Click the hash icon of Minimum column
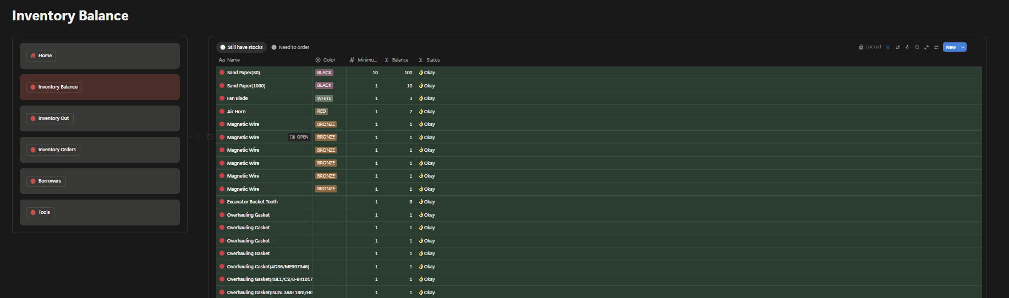 tap(352, 60)
